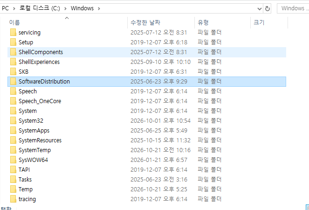
Task: Select the SystemApps folder name
Action: (x=34, y=131)
